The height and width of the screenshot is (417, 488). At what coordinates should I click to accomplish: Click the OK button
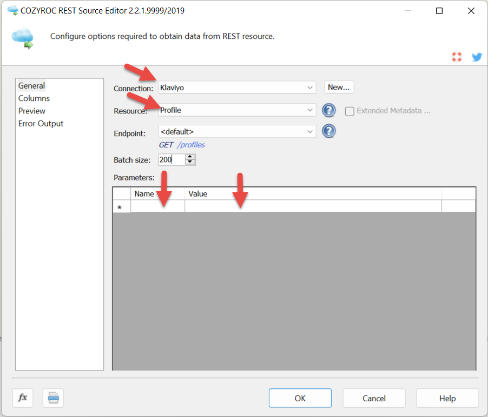tap(300, 398)
